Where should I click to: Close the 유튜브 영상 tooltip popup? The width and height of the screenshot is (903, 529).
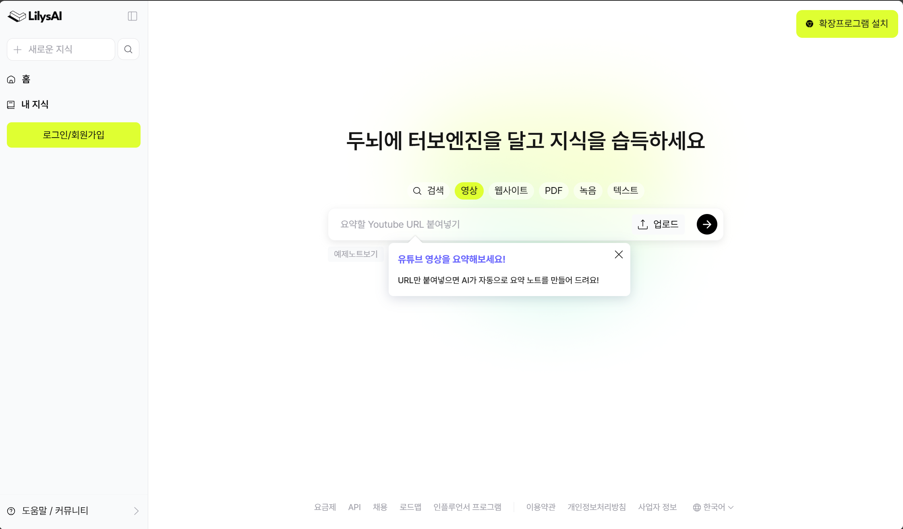pyautogui.click(x=619, y=255)
